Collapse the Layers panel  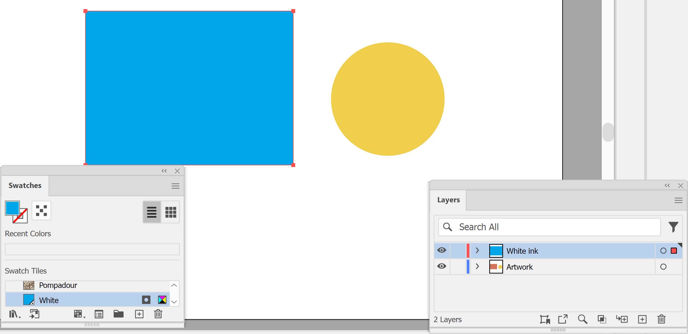point(667,185)
